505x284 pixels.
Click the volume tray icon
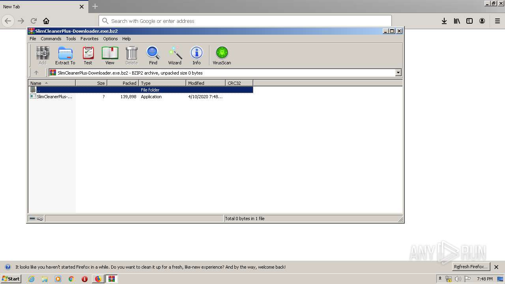[x=458, y=279]
